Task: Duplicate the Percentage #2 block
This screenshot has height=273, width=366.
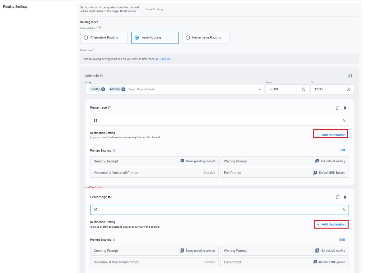Action: tap(338, 197)
